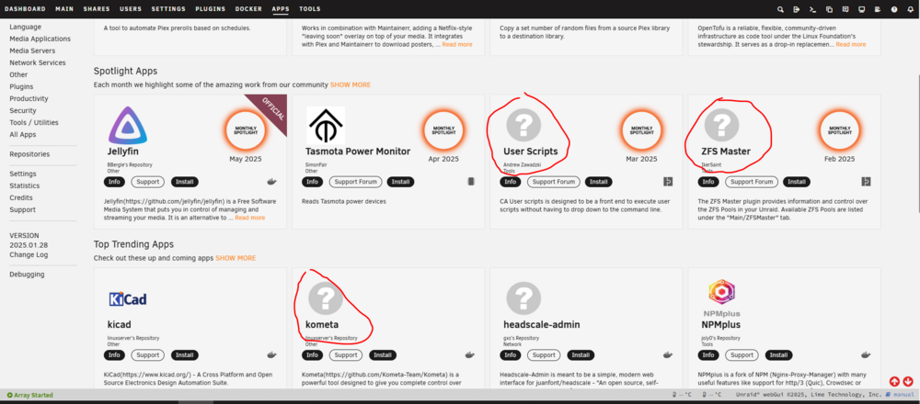The width and height of the screenshot is (920, 404).
Task: Click SHOW MORE next to Spotlight Apps
Action: coord(351,84)
